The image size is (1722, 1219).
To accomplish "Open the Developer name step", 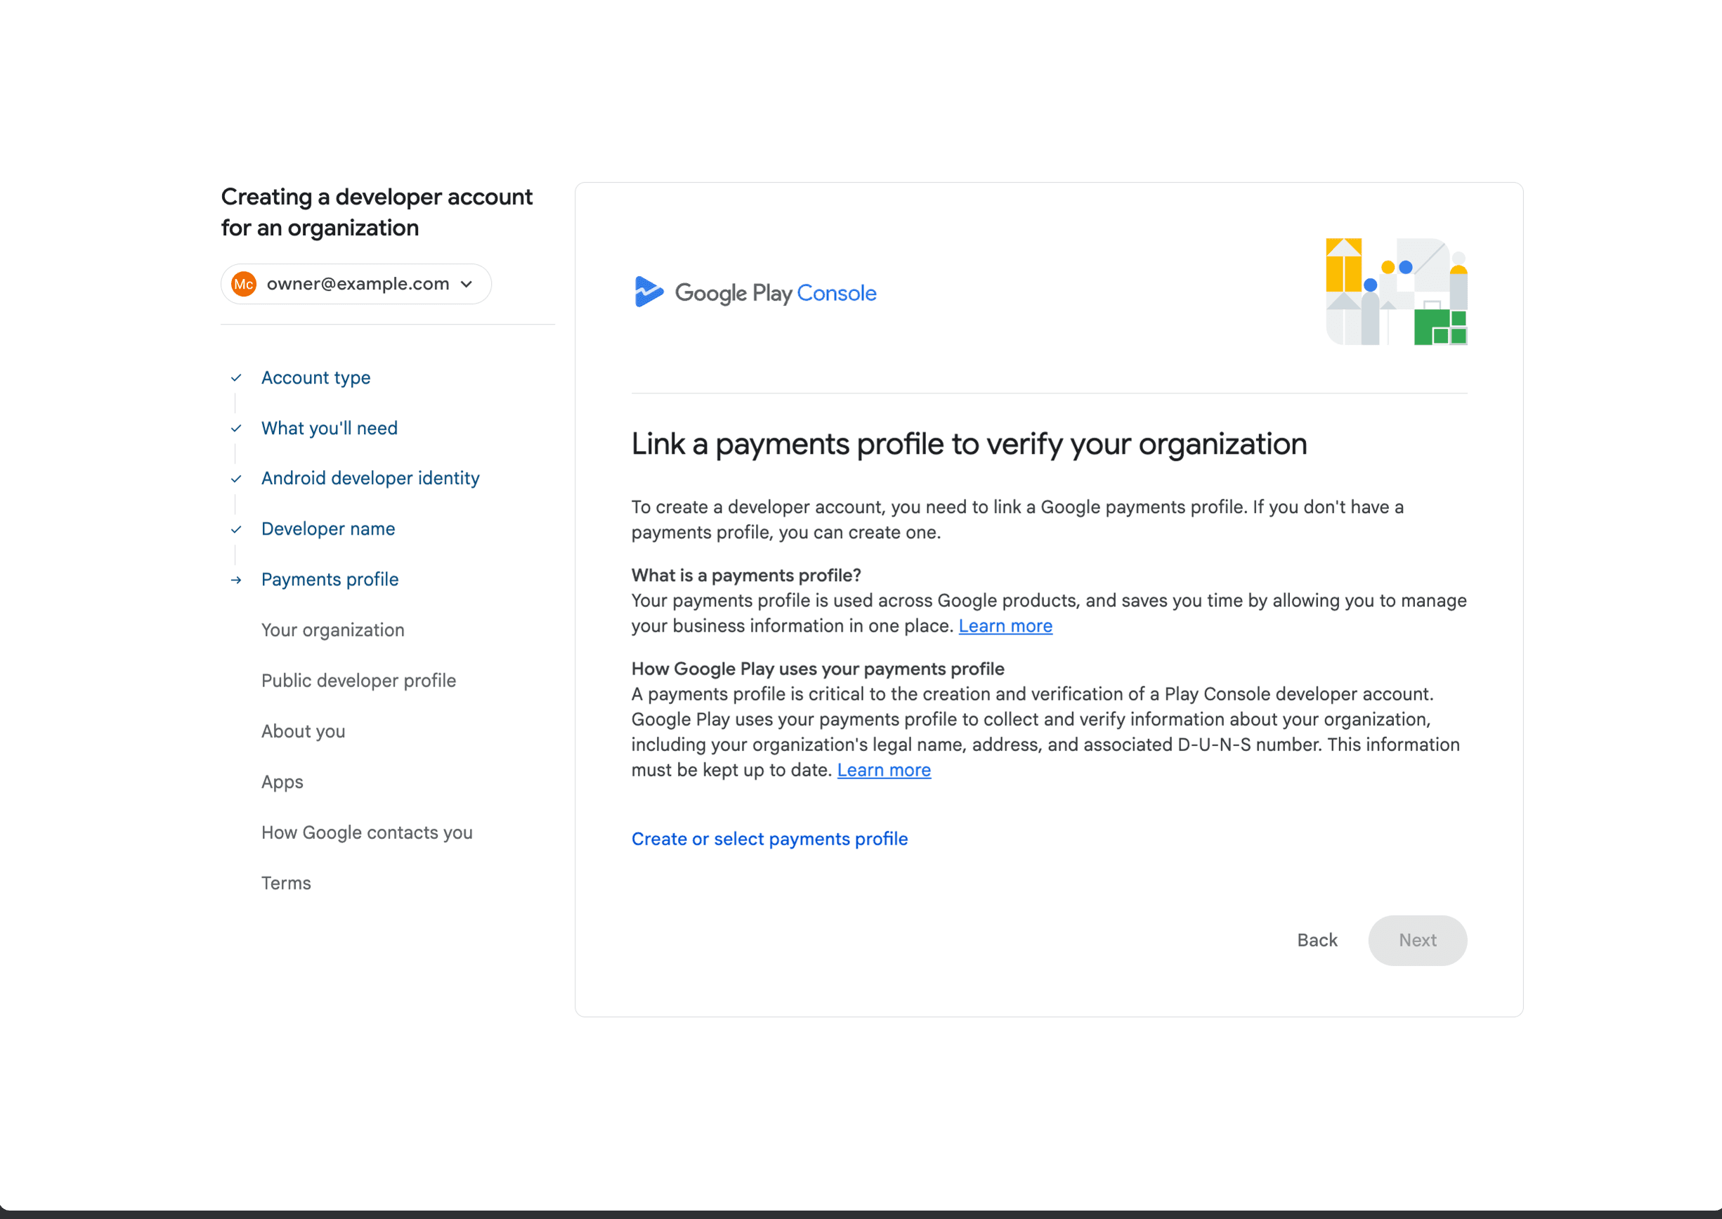I will tap(328, 528).
